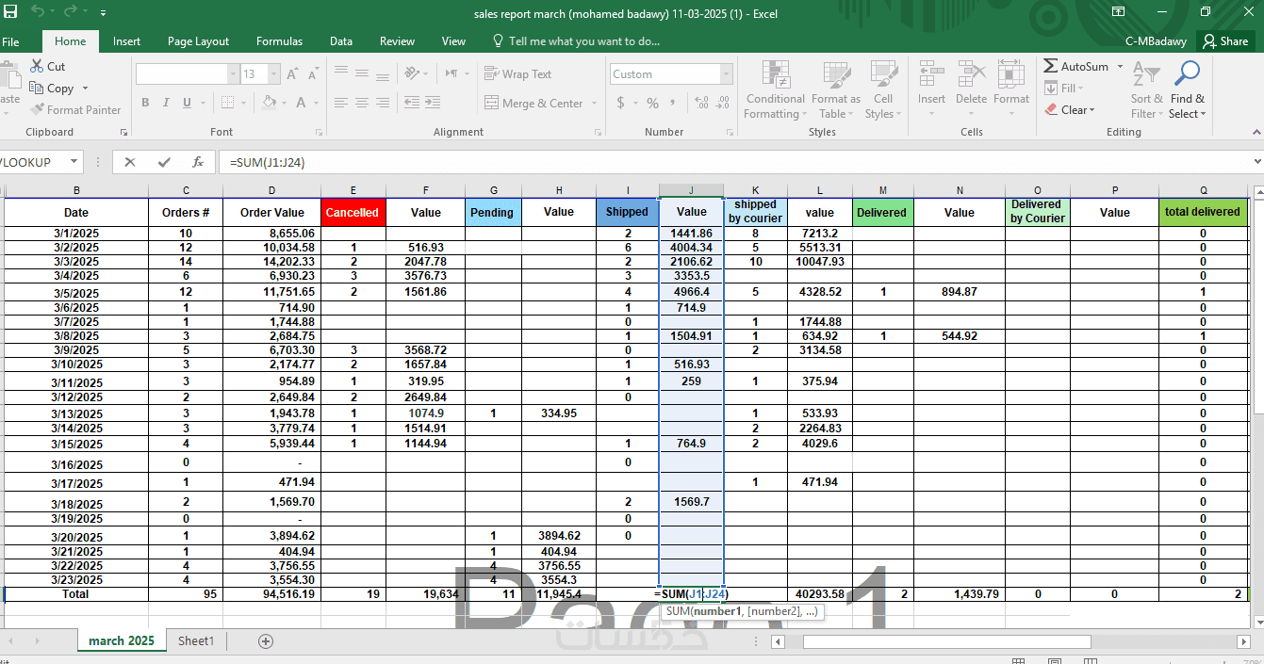Click the Insert cells icon

931,74
